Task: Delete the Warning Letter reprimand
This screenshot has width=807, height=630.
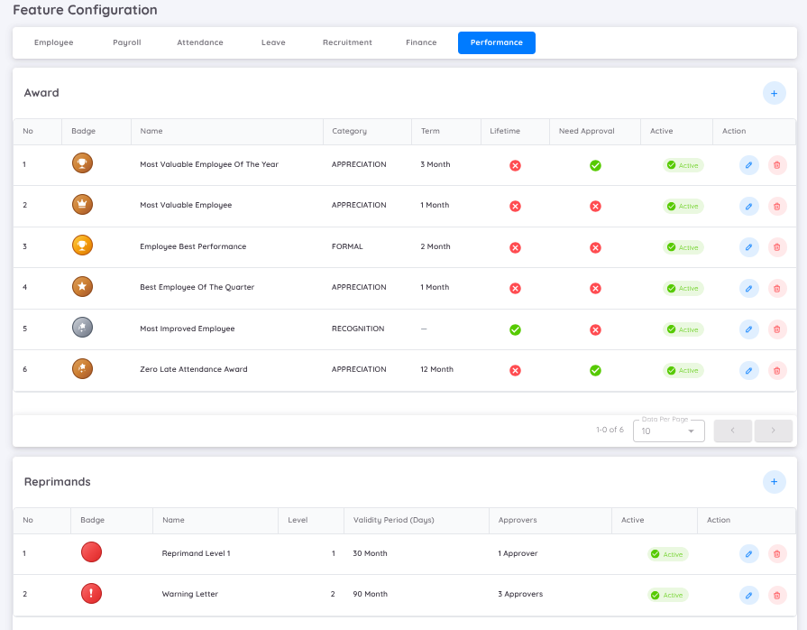Action: coord(777,596)
